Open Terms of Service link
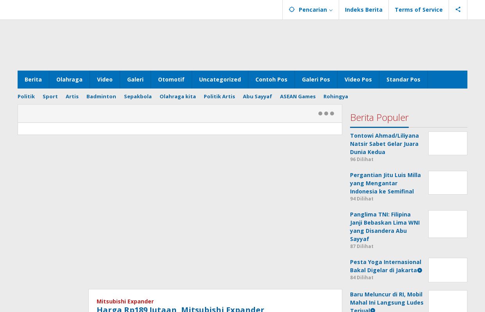 pyautogui.click(x=419, y=9)
